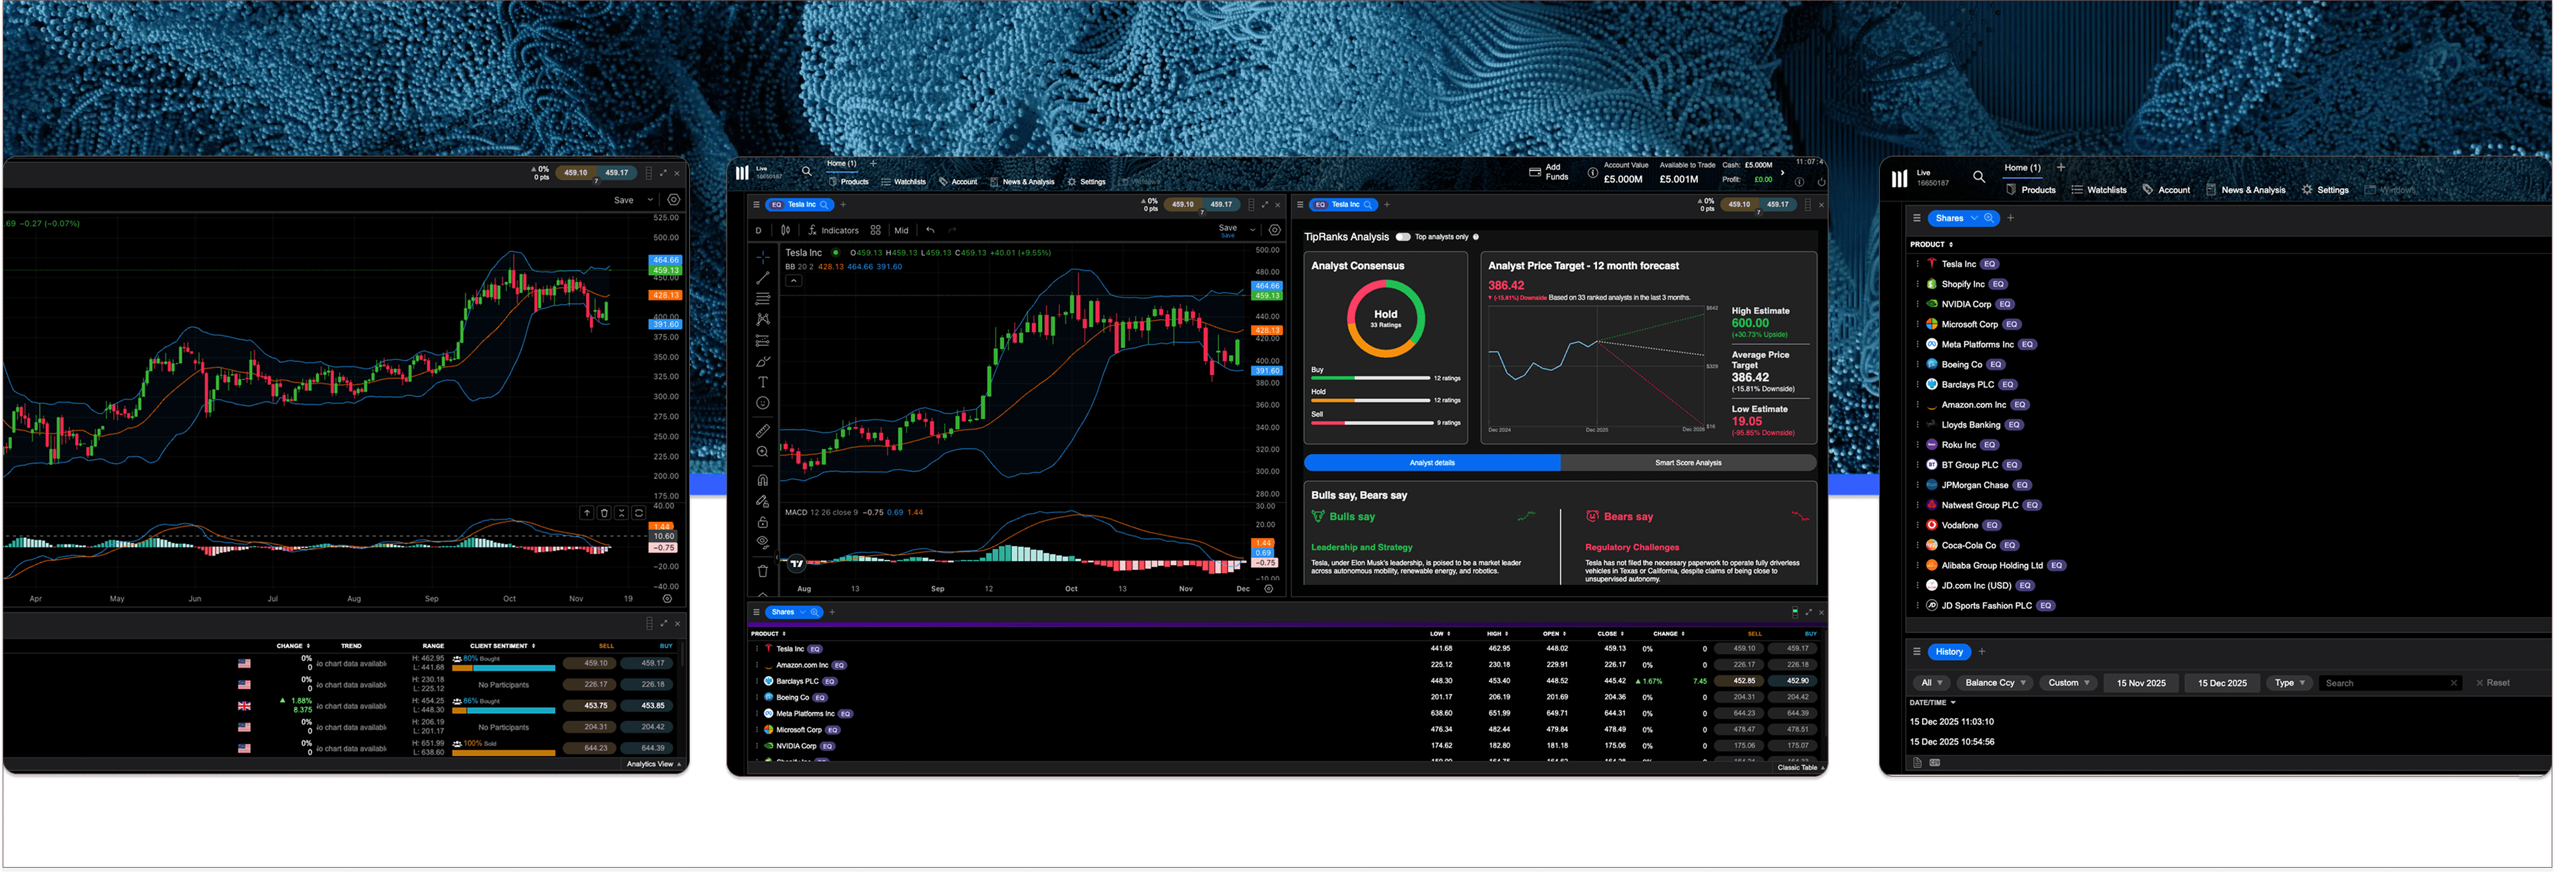This screenshot has width=2555, height=873.
Task: Toggle hide all drawings eye icon
Action: (763, 542)
